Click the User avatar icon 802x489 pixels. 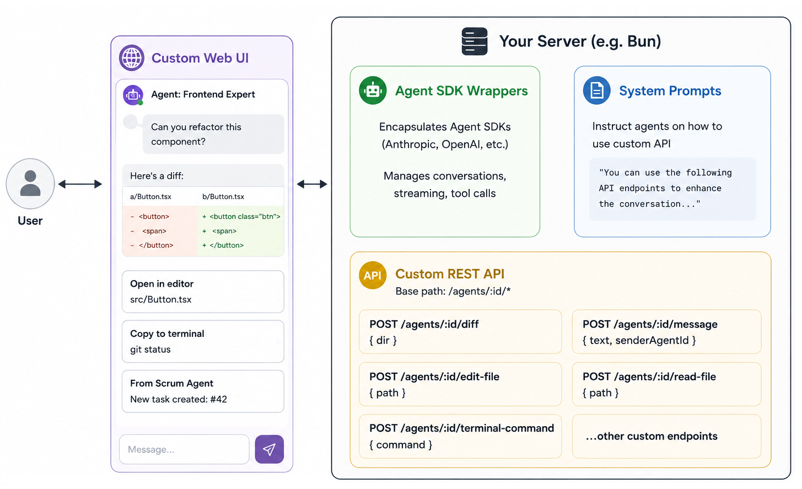point(30,184)
